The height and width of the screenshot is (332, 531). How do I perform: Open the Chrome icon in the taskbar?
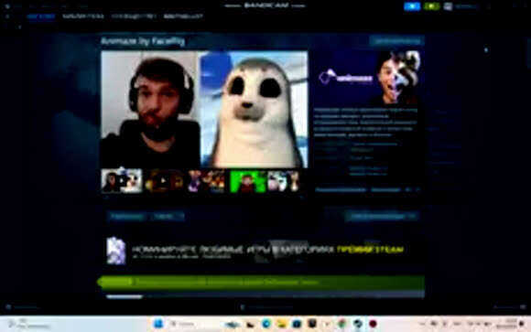342,324
